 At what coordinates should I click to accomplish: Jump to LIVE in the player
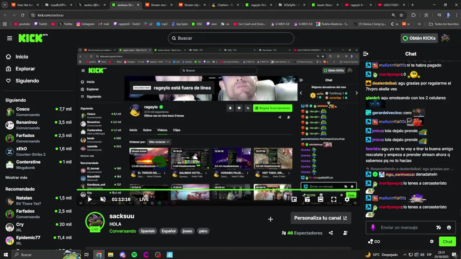click(144, 199)
